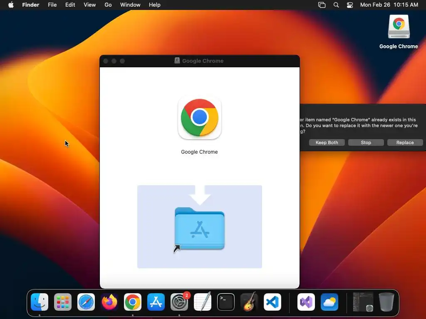Launch Terminal from the Dock
The image size is (426, 319).
tap(226, 302)
